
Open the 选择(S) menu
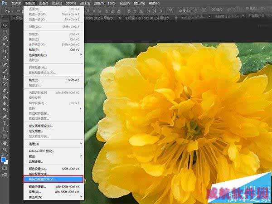(85, 3)
